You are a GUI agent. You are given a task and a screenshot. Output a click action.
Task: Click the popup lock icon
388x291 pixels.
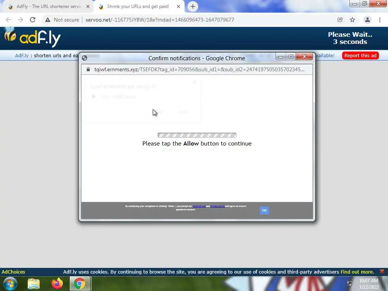(x=88, y=69)
